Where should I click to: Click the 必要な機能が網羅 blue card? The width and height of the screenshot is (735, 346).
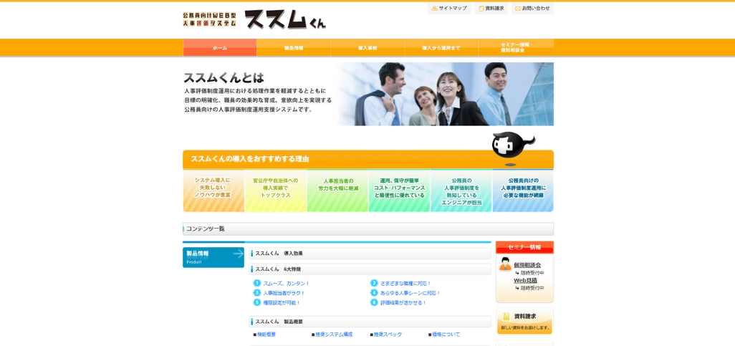pos(523,191)
